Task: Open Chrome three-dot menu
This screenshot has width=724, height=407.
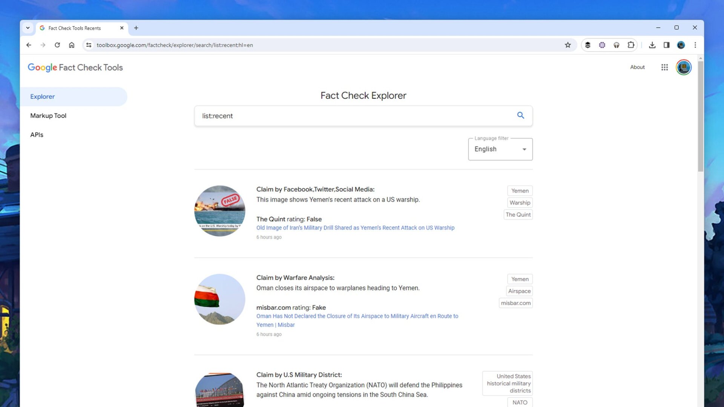Action: click(695, 45)
